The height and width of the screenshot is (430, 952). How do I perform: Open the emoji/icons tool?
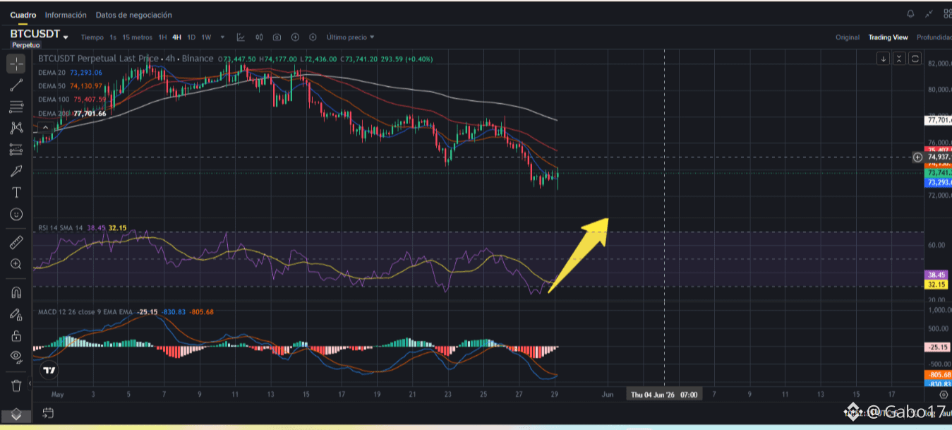click(x=16, y=213)
